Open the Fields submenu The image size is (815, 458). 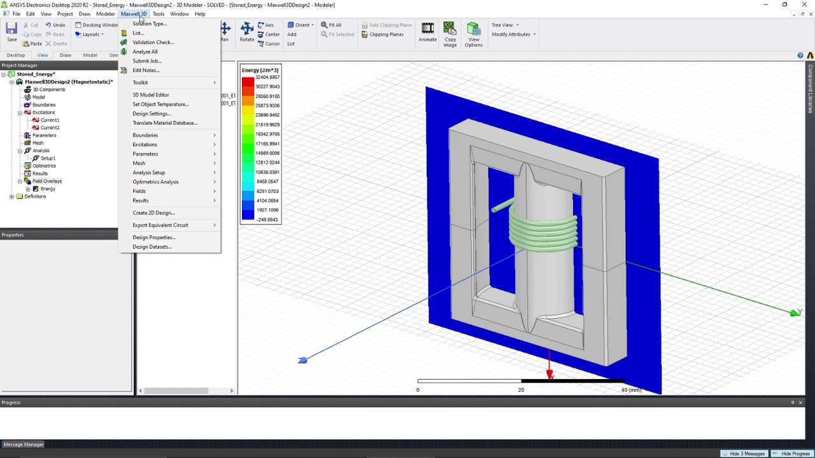pyautogui.click(x=171, y=191)
